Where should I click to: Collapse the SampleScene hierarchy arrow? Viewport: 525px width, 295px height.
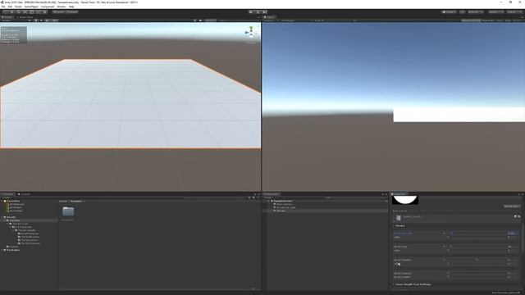point(268,201)
